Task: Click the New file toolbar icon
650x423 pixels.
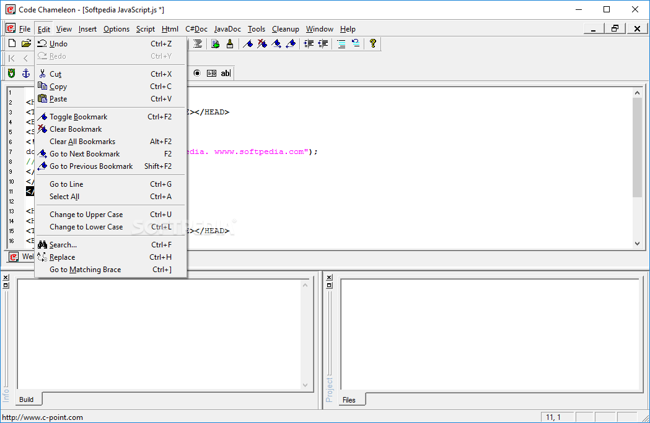Action: (x=12, y=43)
